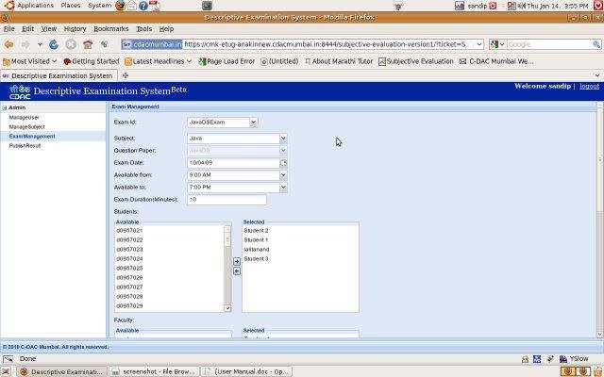Open Latest Headlines bookmark feed
The height and width of the screenshot is (377, 604).
[158, 61]
